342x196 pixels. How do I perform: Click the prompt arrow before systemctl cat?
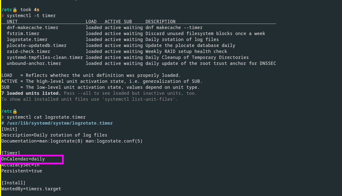(x=3, y=117)
